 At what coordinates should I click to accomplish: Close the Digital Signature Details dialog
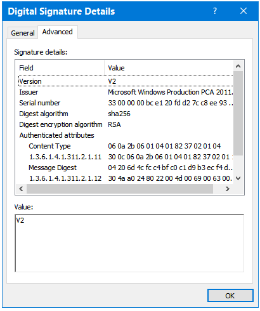coord(244,11)
